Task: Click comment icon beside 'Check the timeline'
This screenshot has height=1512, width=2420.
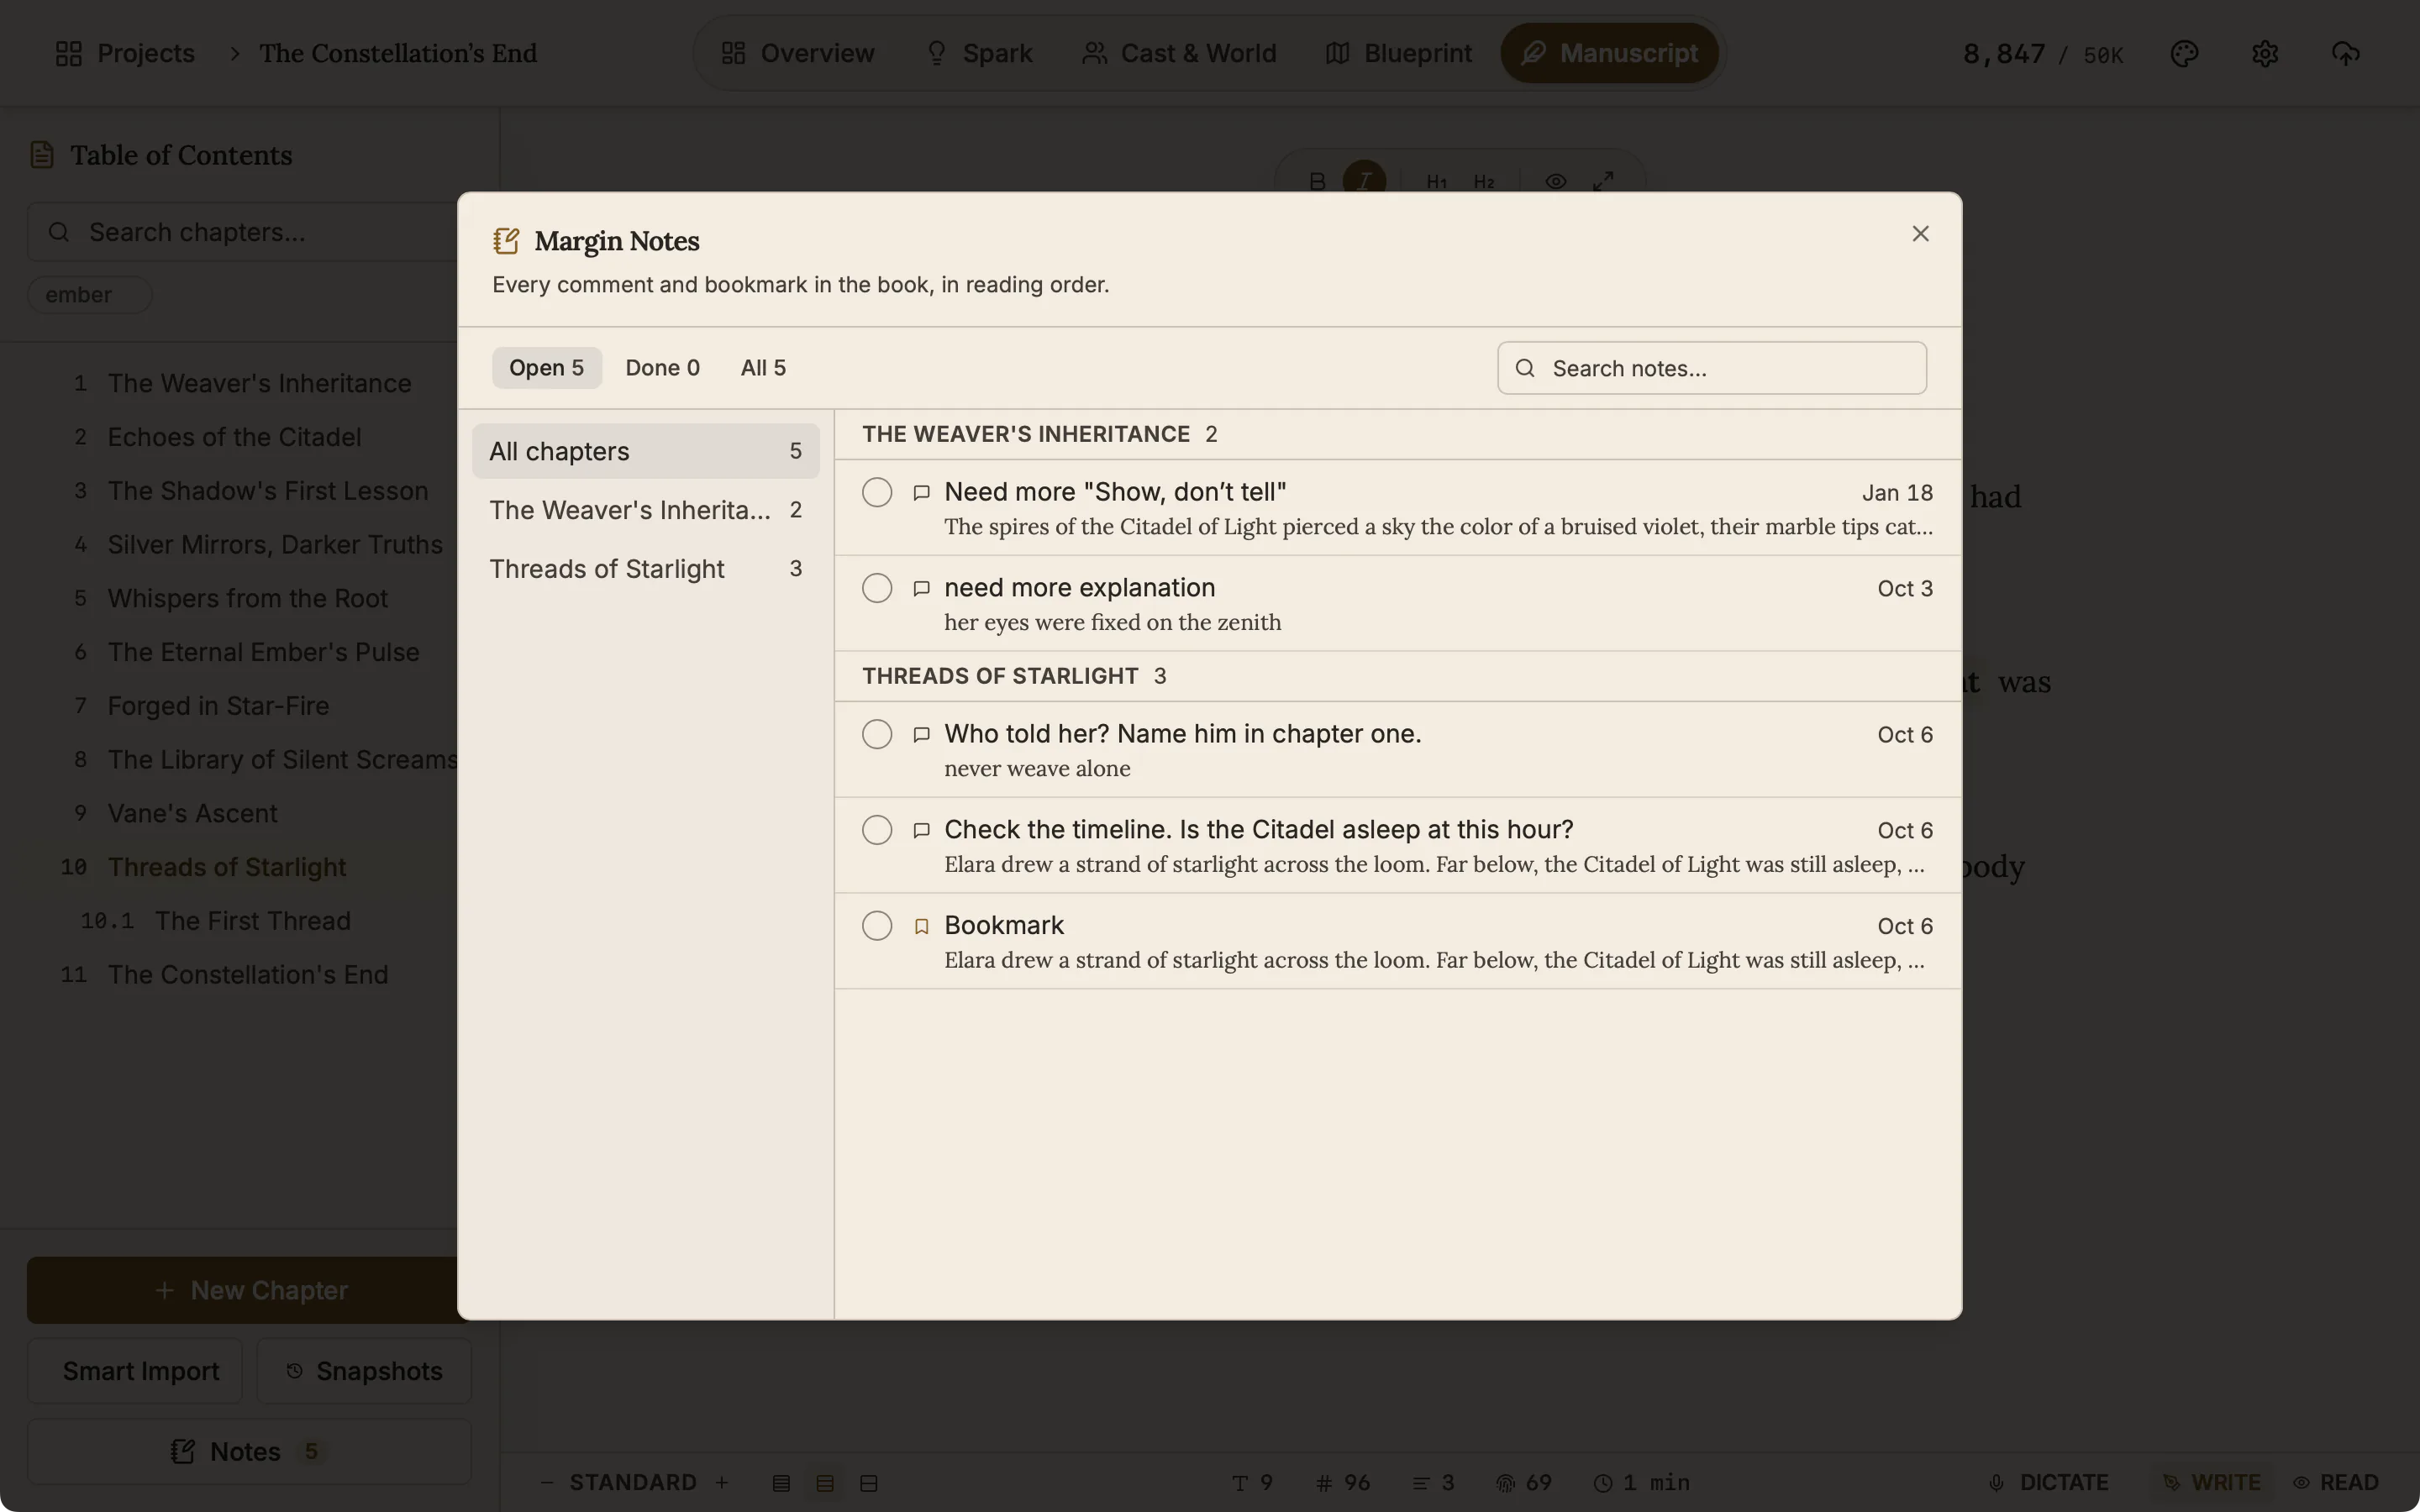Action: pyautogui.click(x=921, y=831)
